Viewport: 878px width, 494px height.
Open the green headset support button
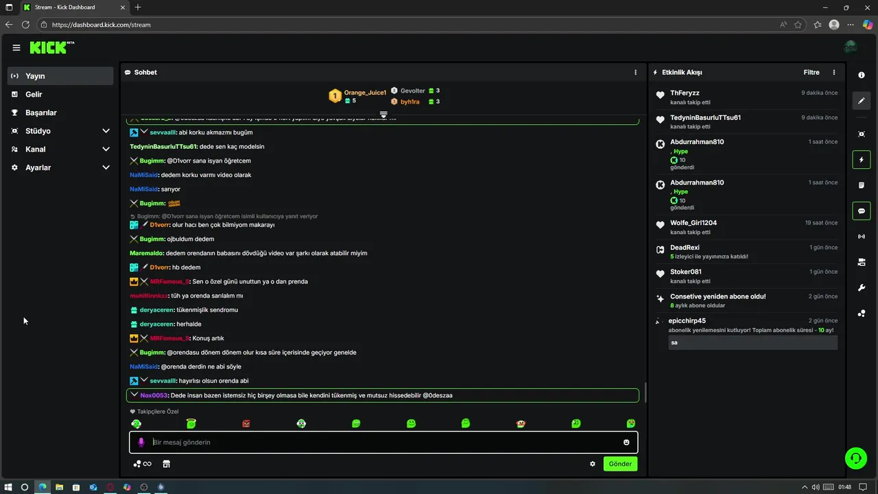click(x=856, y=458)
